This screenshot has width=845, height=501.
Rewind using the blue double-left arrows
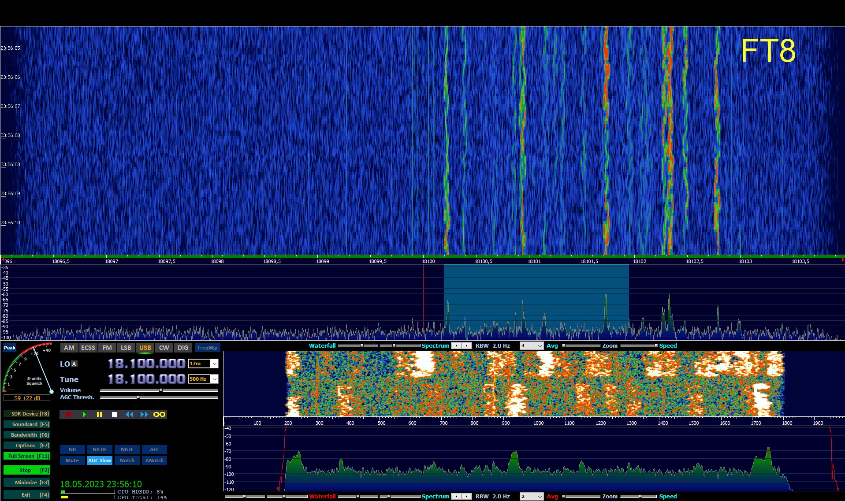click(x=129, y=414)
